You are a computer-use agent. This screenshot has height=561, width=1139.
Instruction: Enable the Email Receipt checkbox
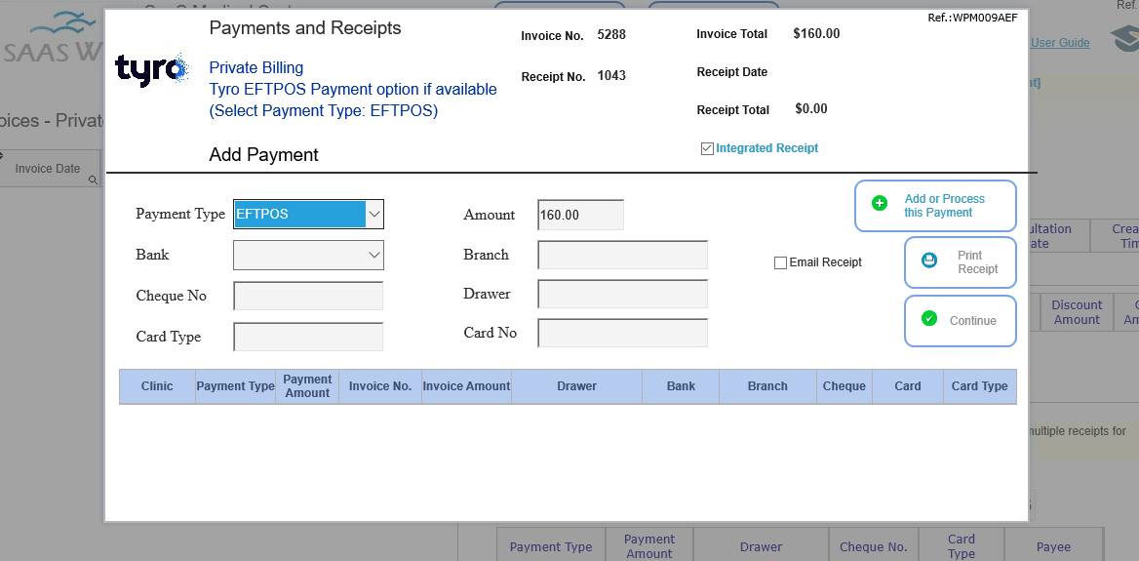tap(780, 263)
